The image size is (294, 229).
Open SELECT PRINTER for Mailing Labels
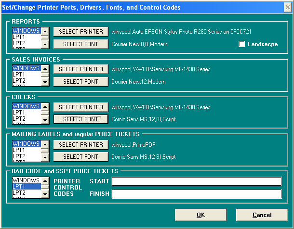80,144
